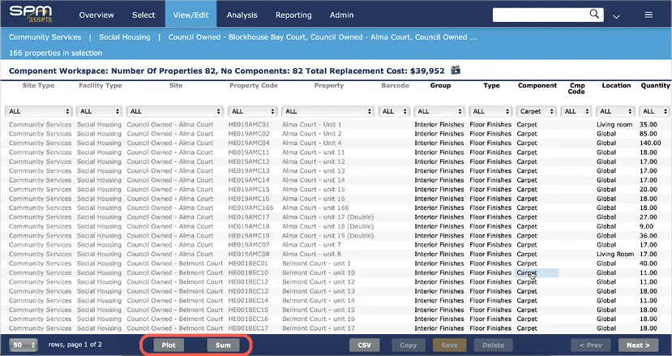Switch to the Analysis tab
The height and width of the screenshot is (356, 672).
coord(242,15)
